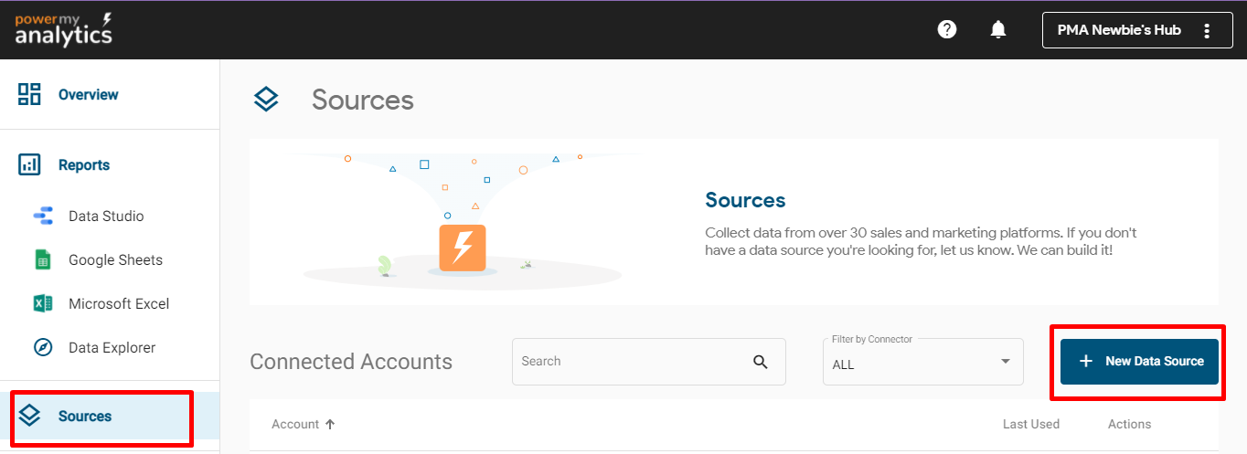This screenshot has height=454, width=1247.
Task: Click into the Search connected accounts field
Action: pyautogui.click(x=631, y=362)
